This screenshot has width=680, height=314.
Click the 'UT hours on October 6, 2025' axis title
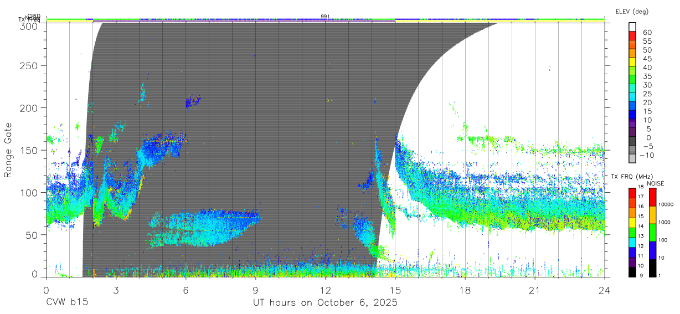pos(326,303)
